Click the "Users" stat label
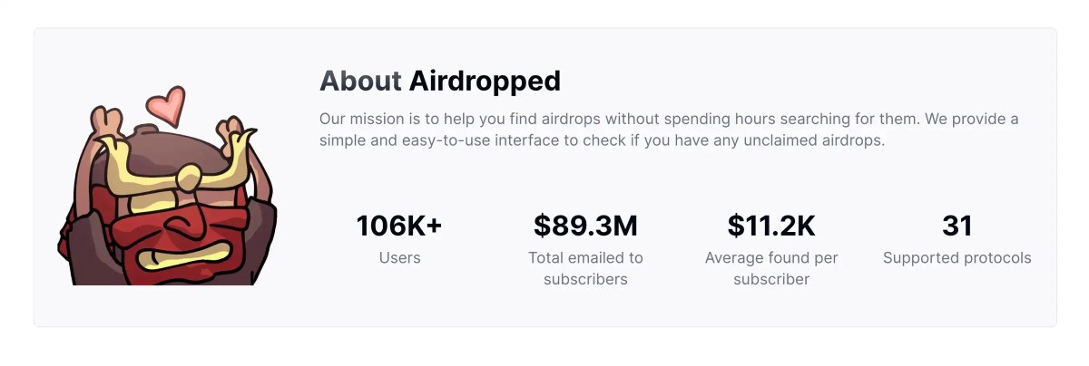Screen dimensions: 1089x366 [399, 258]
